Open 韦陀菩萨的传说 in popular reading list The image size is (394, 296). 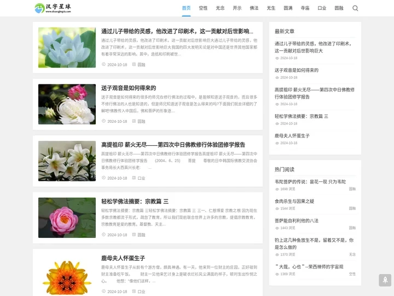coord(310,181)
